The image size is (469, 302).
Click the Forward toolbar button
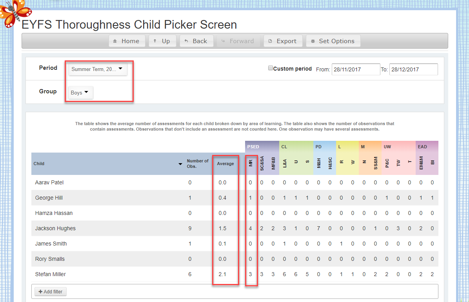click(238, 41)
